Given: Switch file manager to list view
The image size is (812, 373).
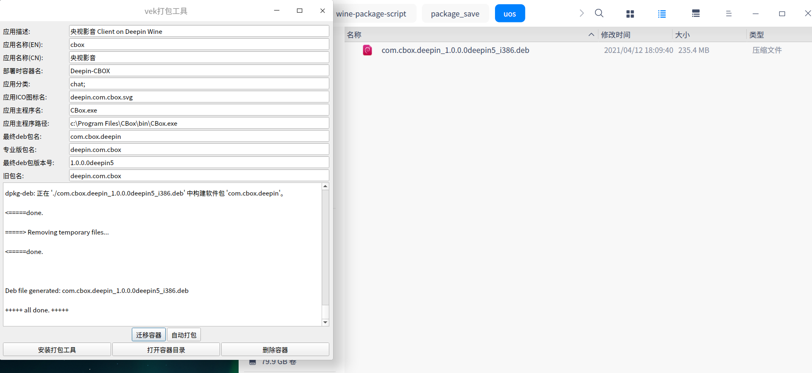Looking at the screenshot, I should pos(662,14).
